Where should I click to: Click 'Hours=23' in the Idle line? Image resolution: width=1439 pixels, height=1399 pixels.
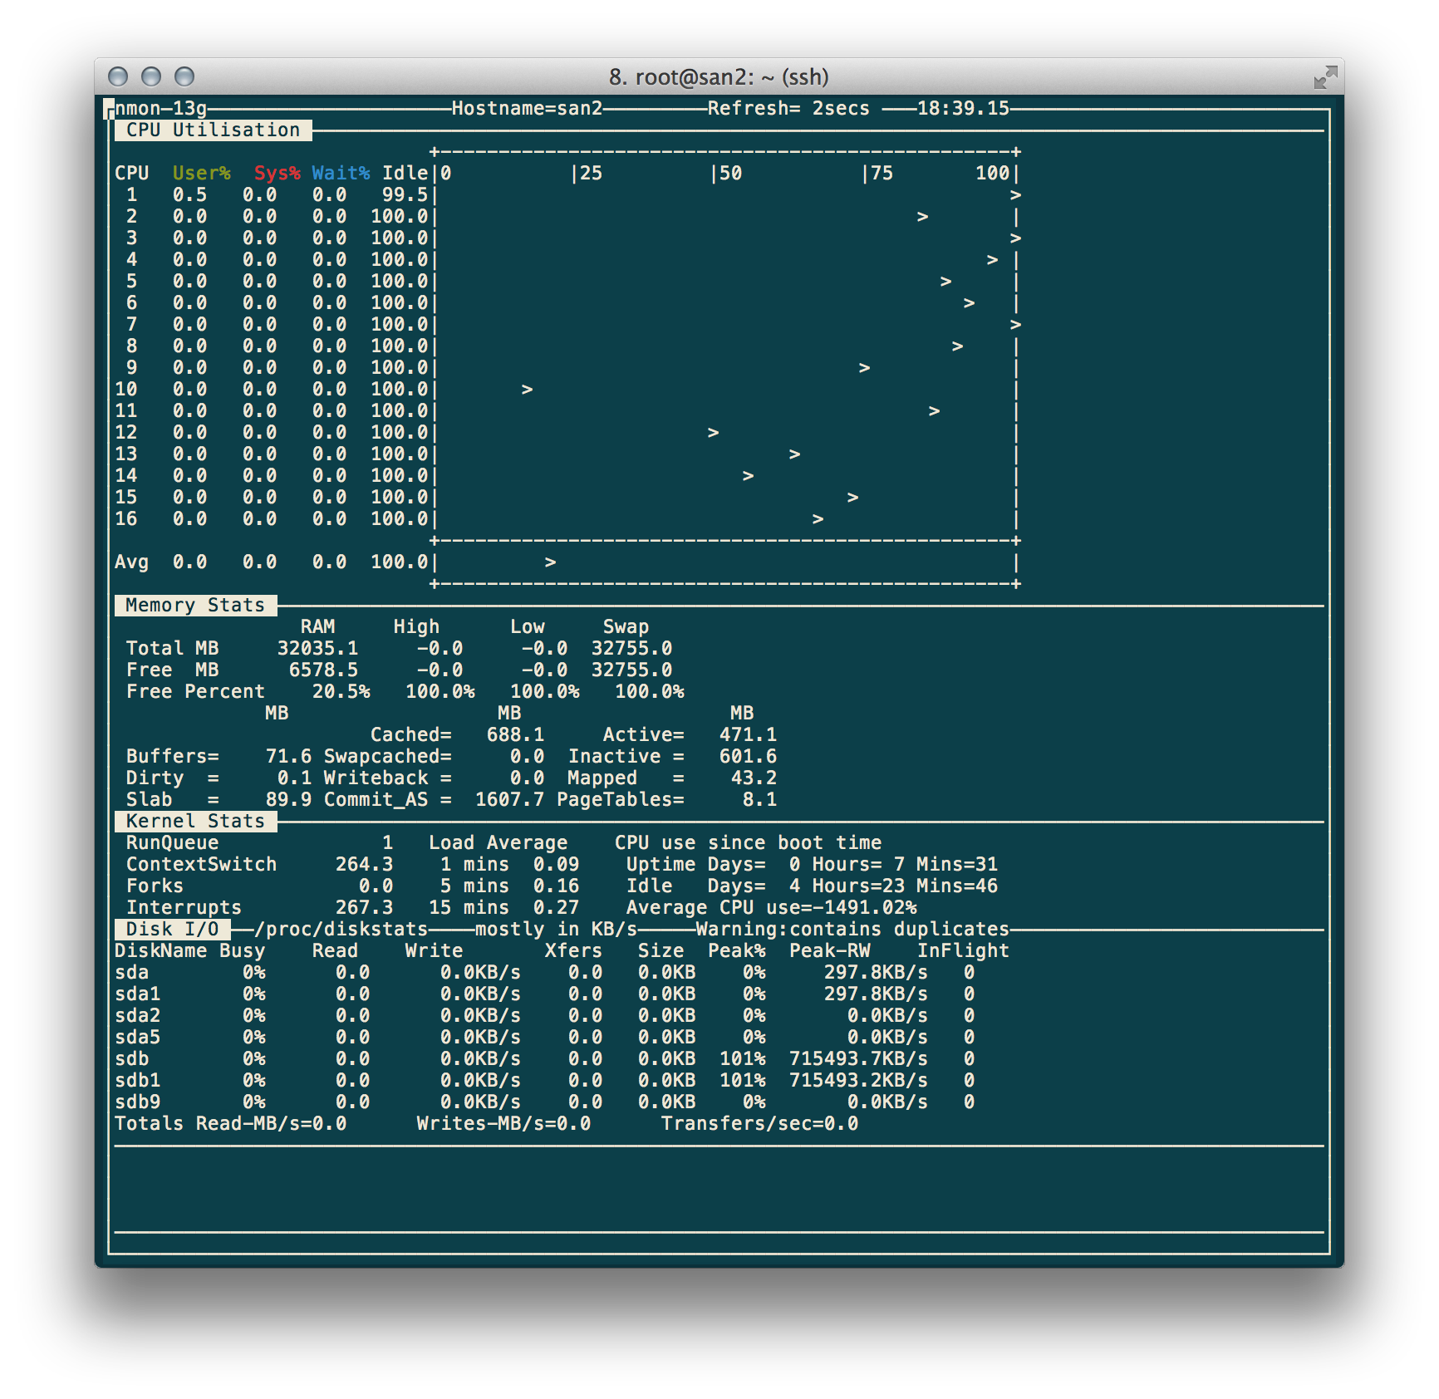click(858, 886)
